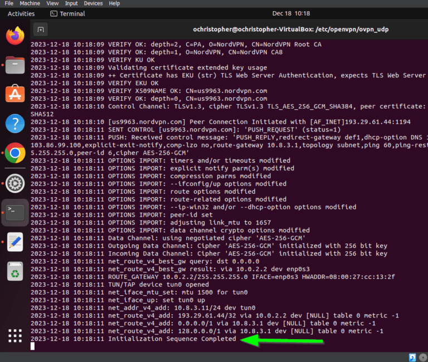Click Activities in the top bar

(x=21, y=13)
